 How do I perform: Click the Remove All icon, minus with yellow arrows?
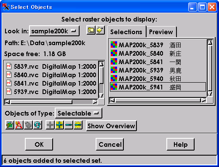pyautogui.click(x=78, y=125)
